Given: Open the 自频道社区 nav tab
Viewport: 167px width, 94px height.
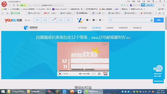Looking at the screenshot, I should pos(137,28).
